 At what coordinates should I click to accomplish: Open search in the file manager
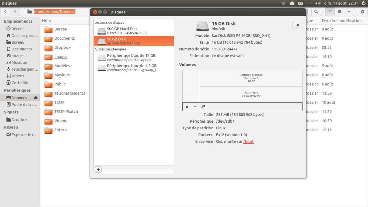[x=316, y=12]
